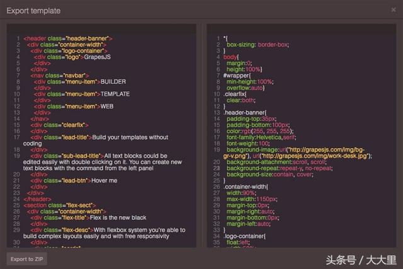Click the div class="container-width" line 2
This screenshot has width=403, height=269.
67,45
